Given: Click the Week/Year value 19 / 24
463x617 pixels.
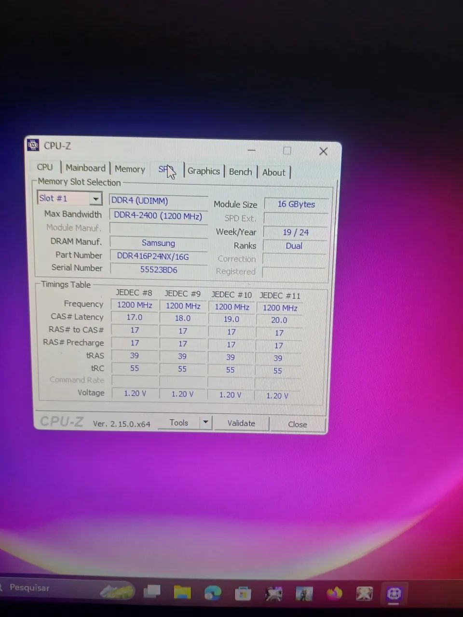Looking at the screenshot, I should click(x=296, y=232).
